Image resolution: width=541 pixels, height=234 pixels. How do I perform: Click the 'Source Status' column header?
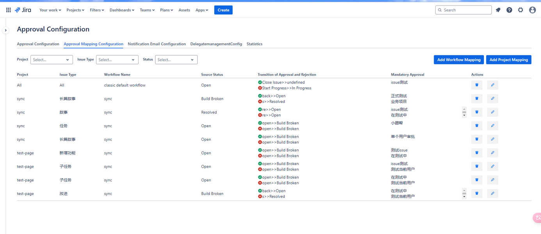212,74
